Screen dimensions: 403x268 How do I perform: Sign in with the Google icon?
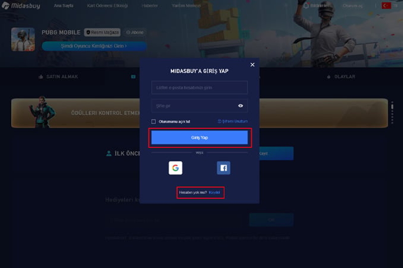click(x=175, y=168)
